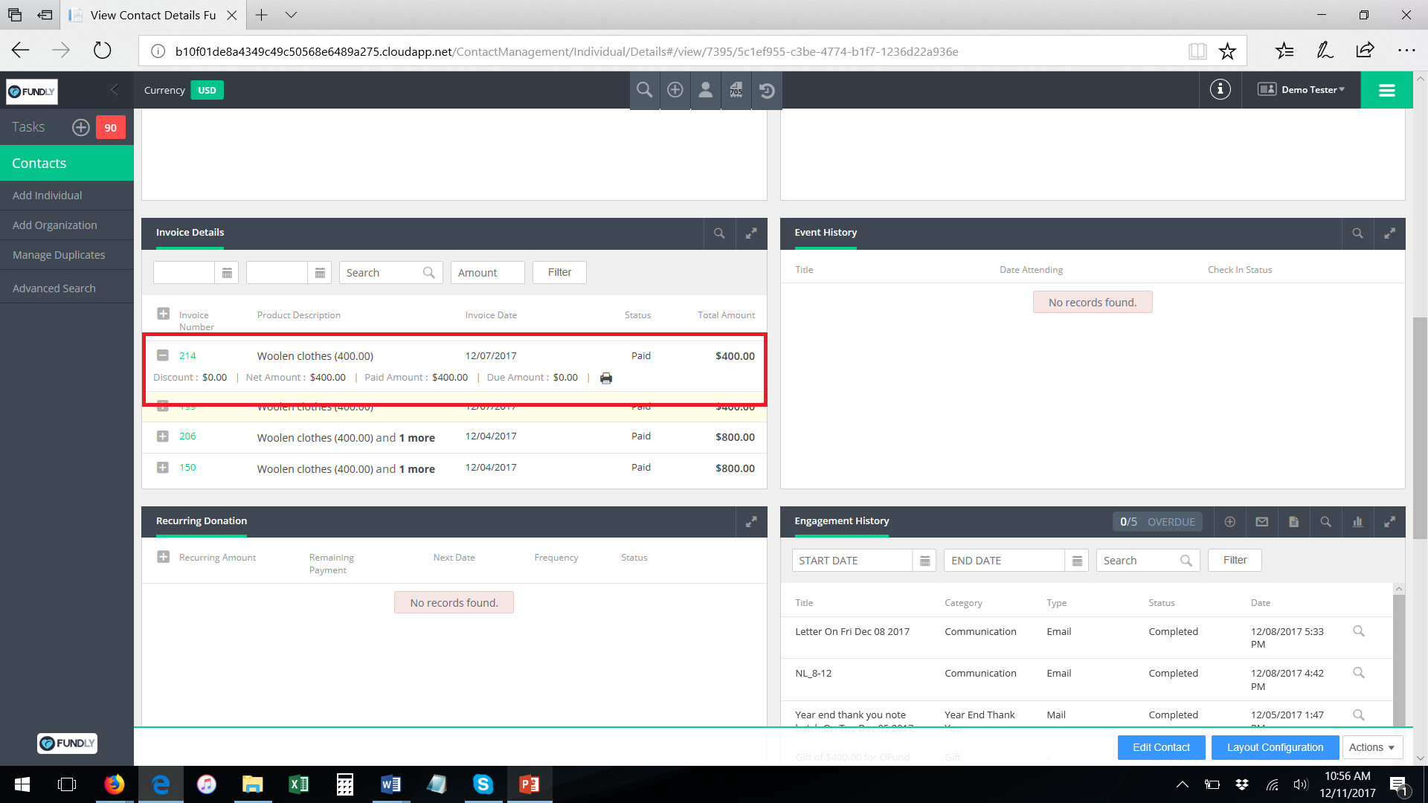Expand all recurring donations header plus icon
The image size is (1428, 803).
click(x=163, y=557)
